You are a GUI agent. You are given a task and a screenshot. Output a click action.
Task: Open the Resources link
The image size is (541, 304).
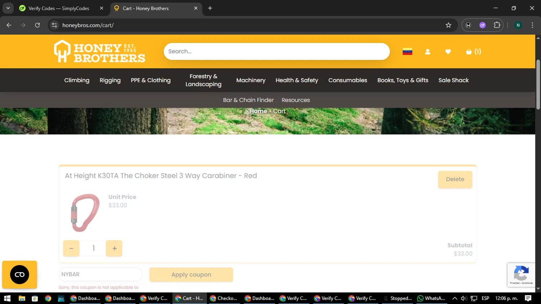point(296,100)
